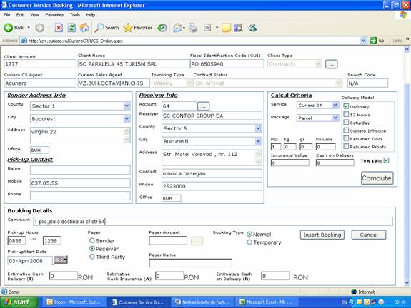The width and height of the screenshot is (411, 308).
Task: Click the yellow Discuss note icon
Action: tap(226, 28)
